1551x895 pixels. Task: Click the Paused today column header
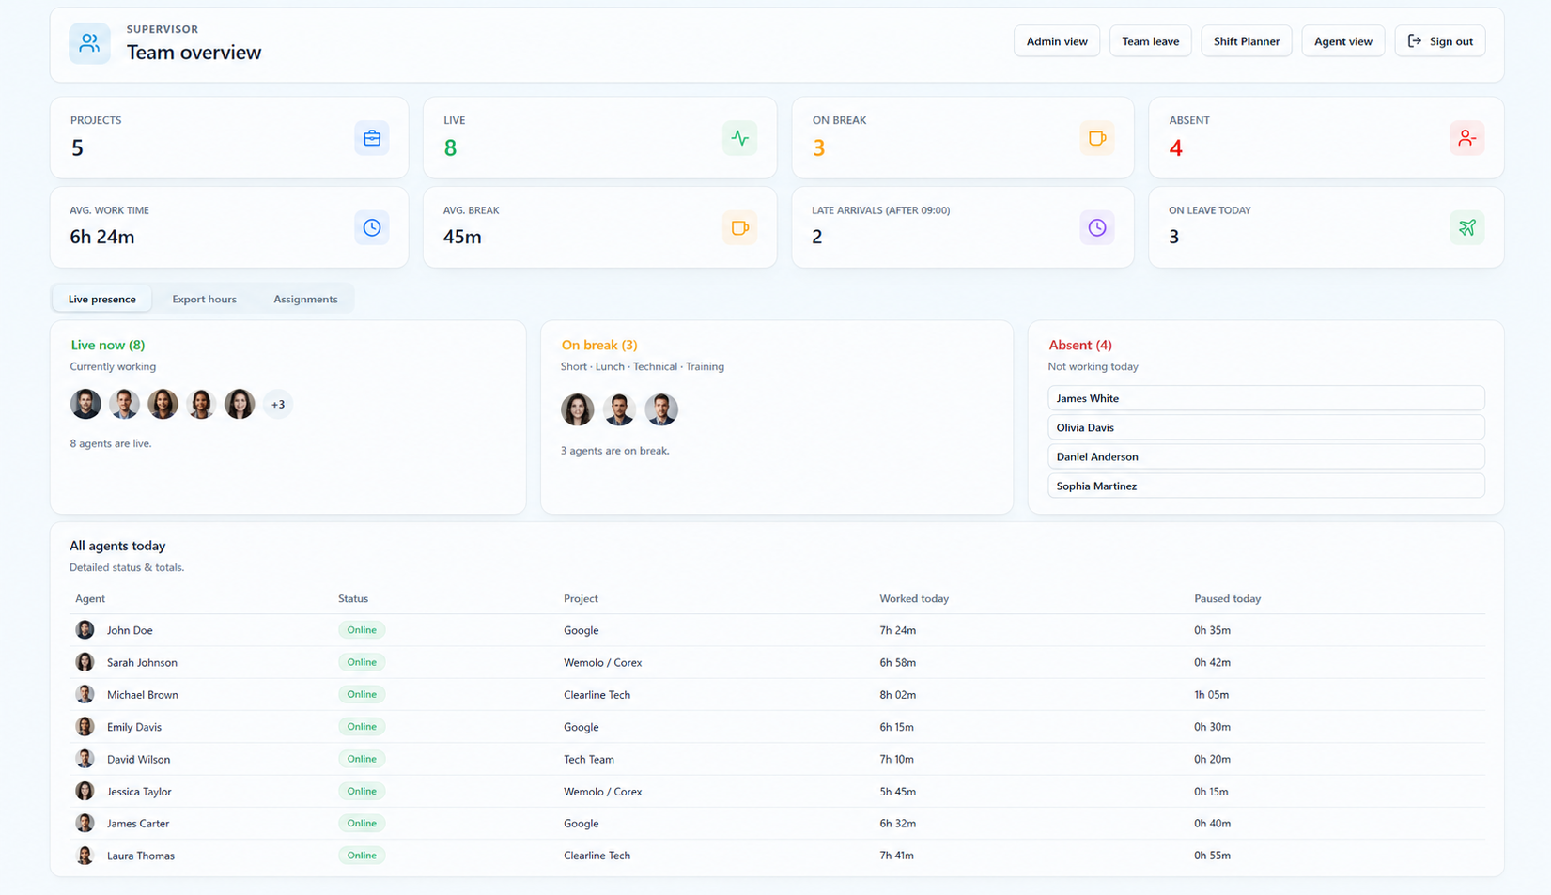pos(1227,598)
